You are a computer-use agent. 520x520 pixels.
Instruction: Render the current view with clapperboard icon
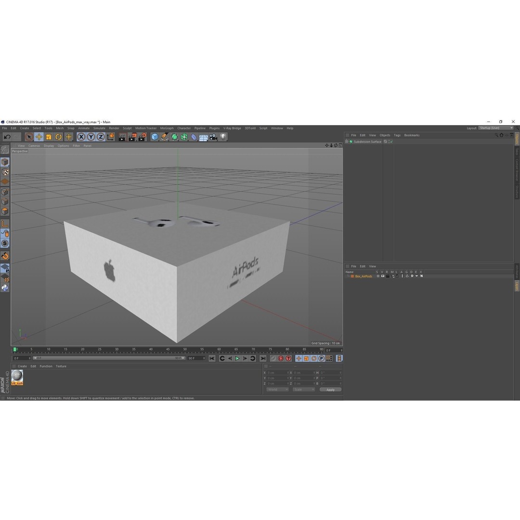tap(122, 137)
